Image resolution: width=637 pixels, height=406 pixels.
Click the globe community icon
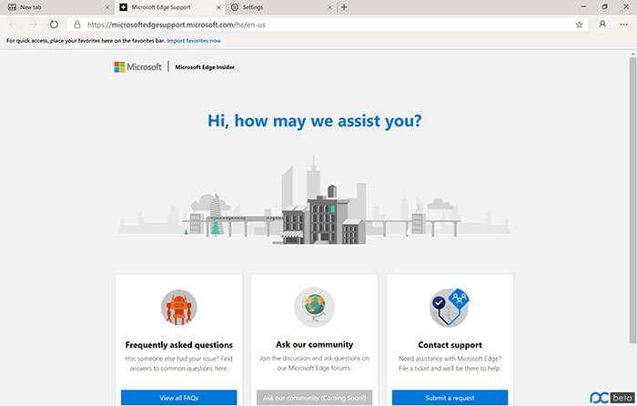tap(315, 308)
